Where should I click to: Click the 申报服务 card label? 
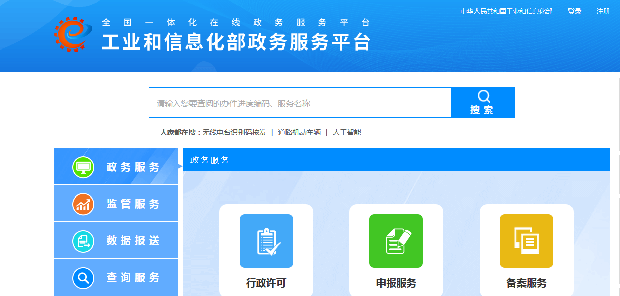396,283
